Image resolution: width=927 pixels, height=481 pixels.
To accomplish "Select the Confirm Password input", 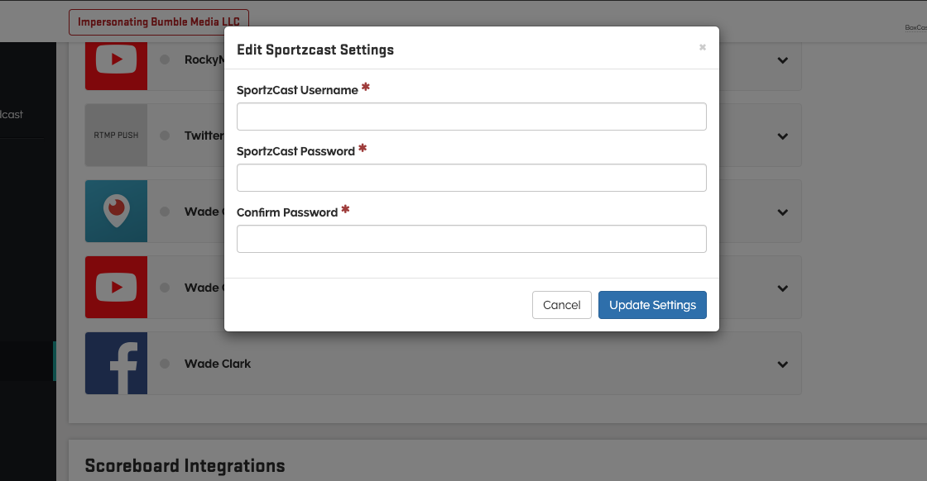I will [471, 239].
